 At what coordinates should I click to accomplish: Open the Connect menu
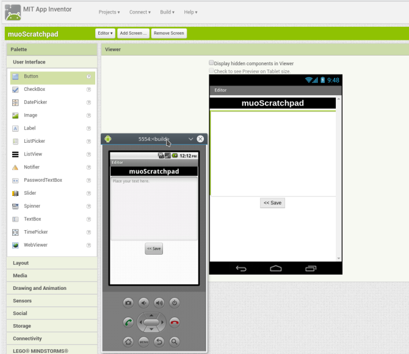[x=140, y=12]
